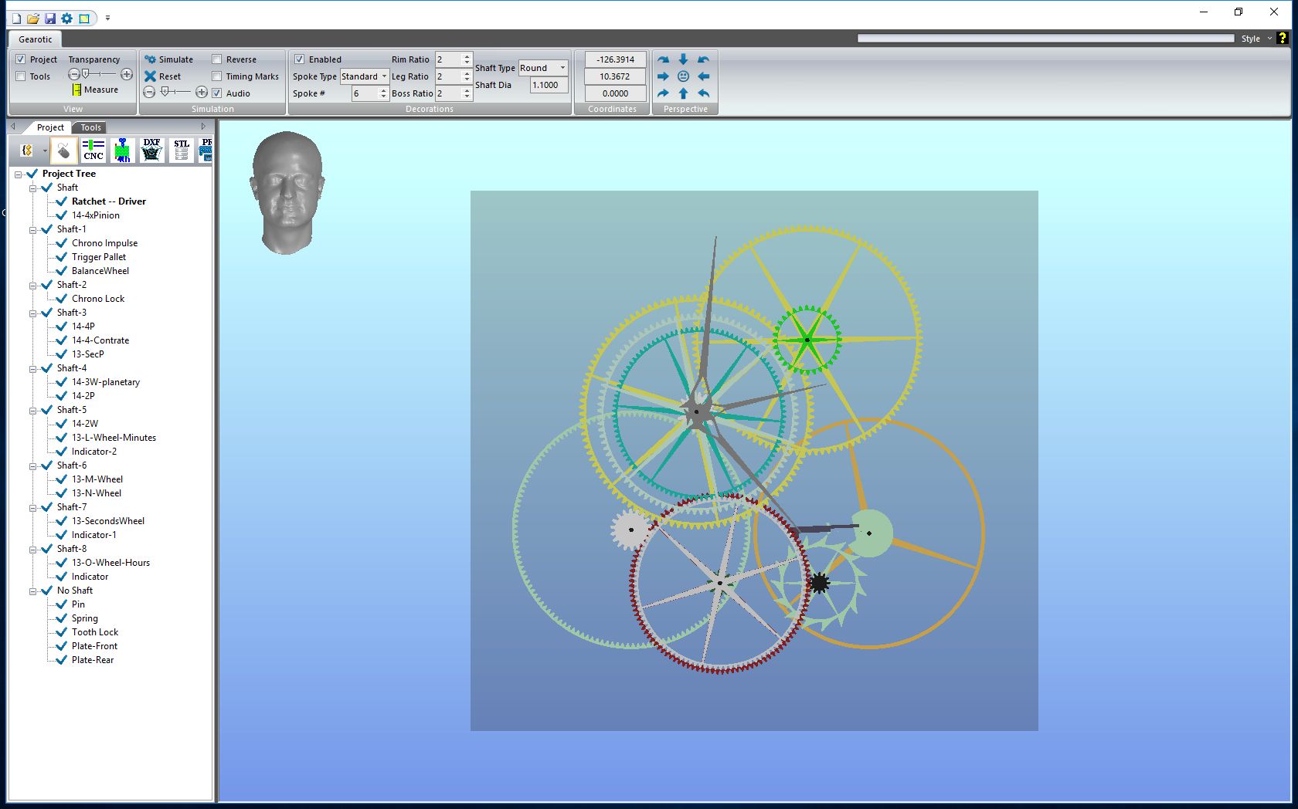Click the smiley face perspective reset icon

tap(683, 76)
